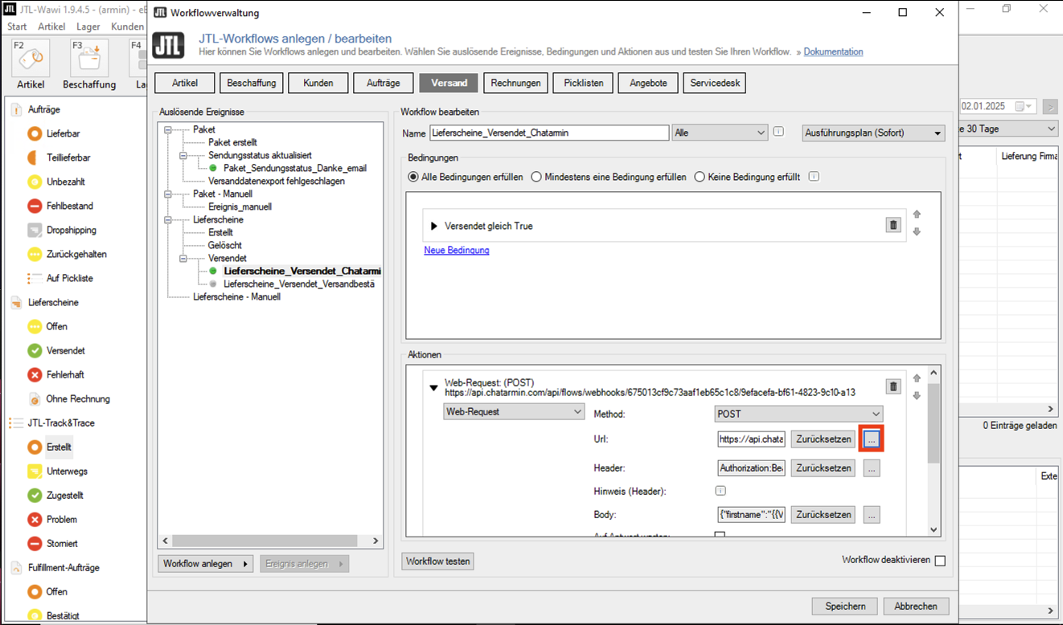Click the 'Neue Bedingung' link

457,251
